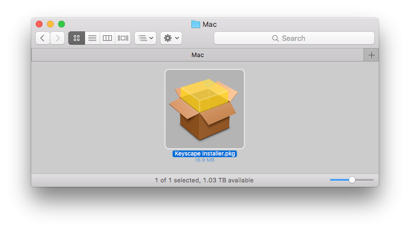The height and width of the screenshot is (245, 410).
Task: Select the Mac tab
Action: click(197, 55)
